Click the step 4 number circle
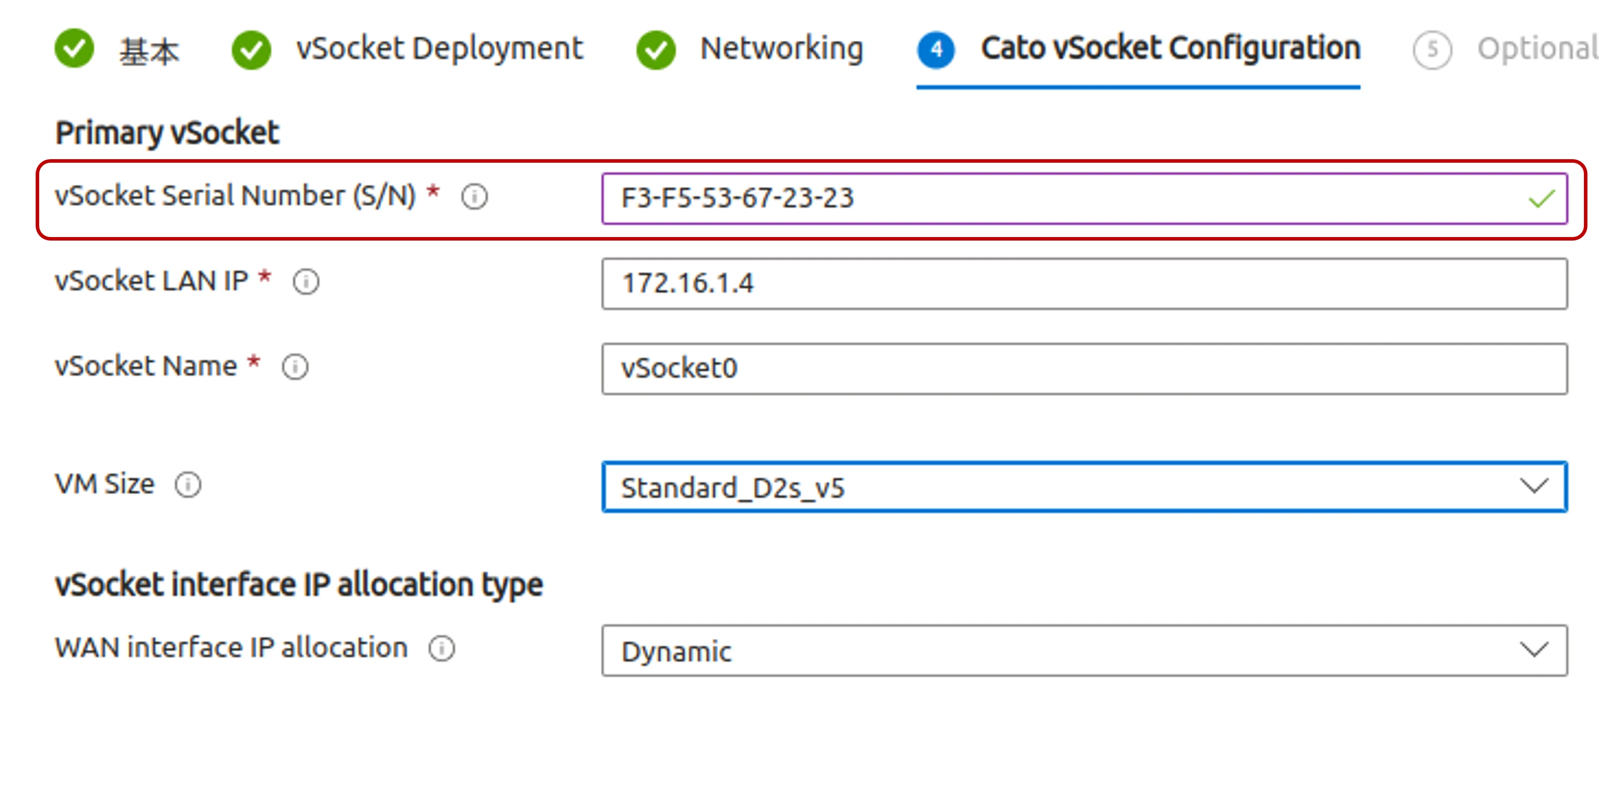 pos(936,49)
